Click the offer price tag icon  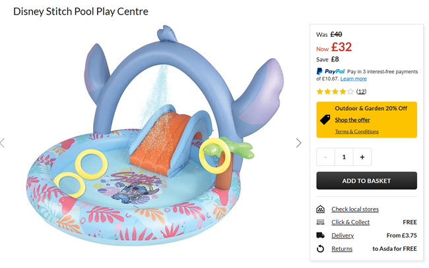coord(325,120)
